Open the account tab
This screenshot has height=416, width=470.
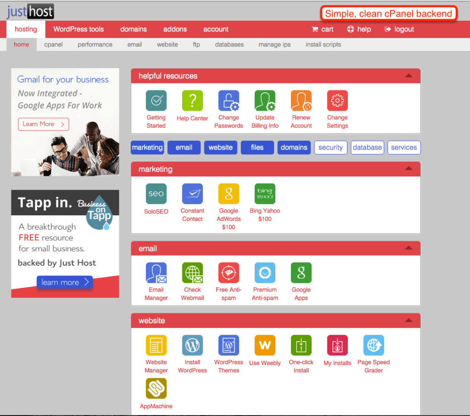216,29
